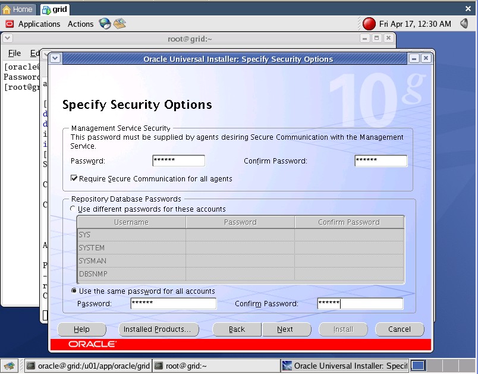Click Management Service Confirm Password field
Viewport: 478px width, 374px height.
[380, 161]
